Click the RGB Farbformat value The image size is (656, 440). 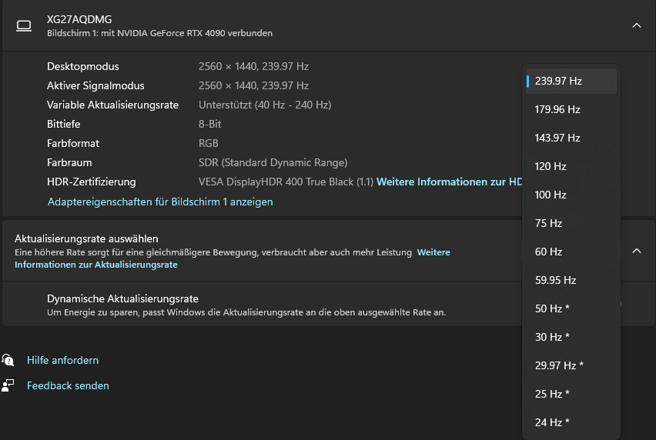[209, 143]
